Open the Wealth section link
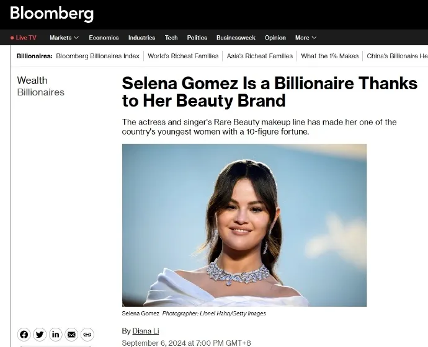This screenshot has height=347, width=428. click(32, 81)
